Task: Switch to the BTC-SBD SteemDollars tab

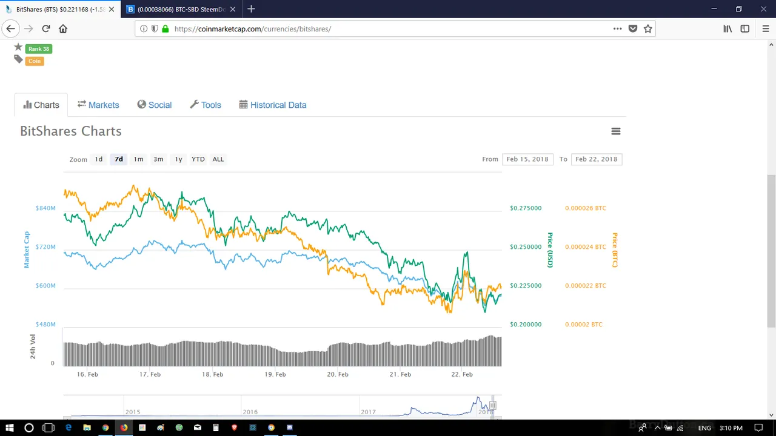Action: coord(181,9)
